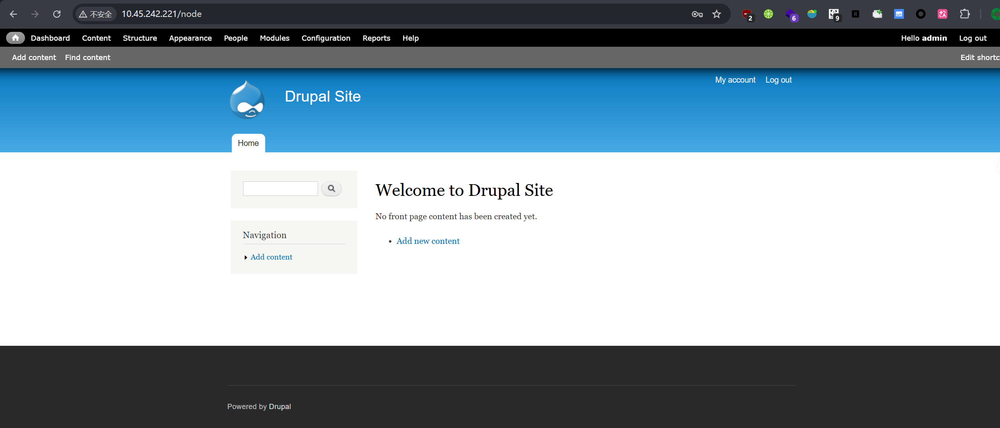Click the Drupal drop logo

point(247,100)
